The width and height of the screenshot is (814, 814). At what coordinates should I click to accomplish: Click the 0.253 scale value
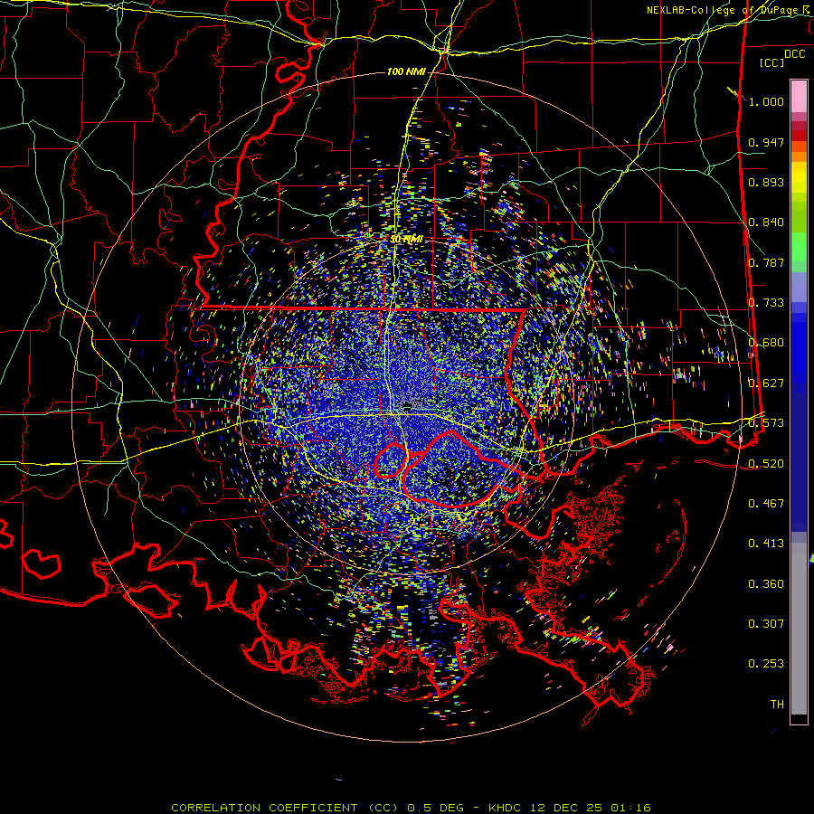point(766,664)
